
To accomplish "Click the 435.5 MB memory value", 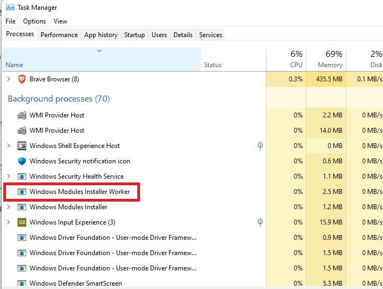I will 329,79.
